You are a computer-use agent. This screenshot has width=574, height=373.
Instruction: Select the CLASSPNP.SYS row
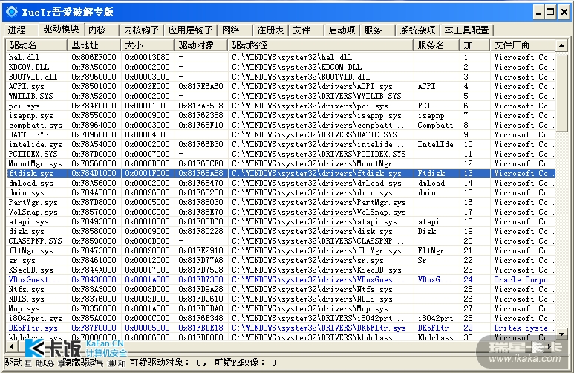coord(281,241)
